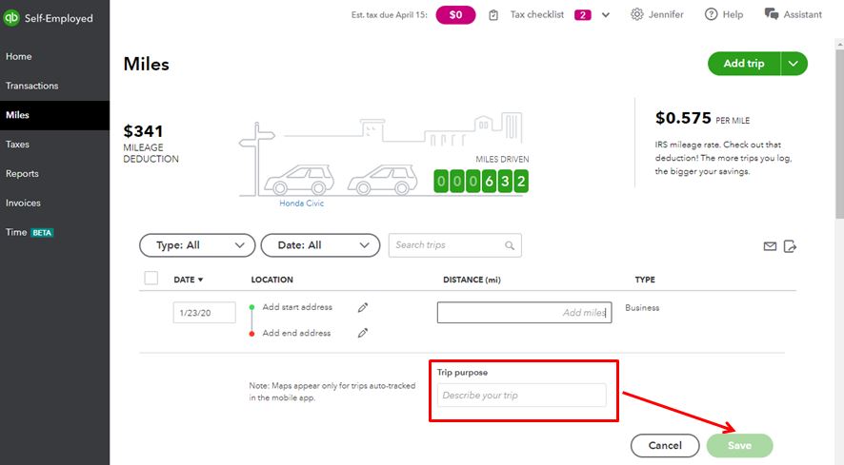This screenshot has height=465, width=844.
Task: Click the email trips envelope icon
Action: click(x=770, y=246)
